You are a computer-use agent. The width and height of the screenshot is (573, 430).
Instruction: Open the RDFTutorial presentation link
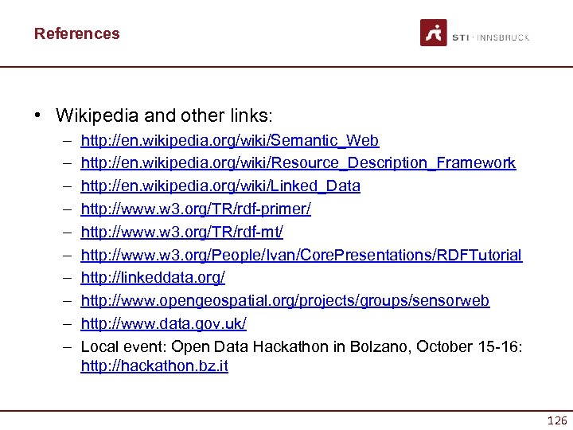click(x=302, y=255)
